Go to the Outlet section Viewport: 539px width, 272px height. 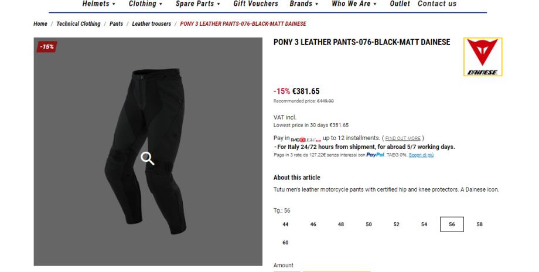(x=400, y=4)
